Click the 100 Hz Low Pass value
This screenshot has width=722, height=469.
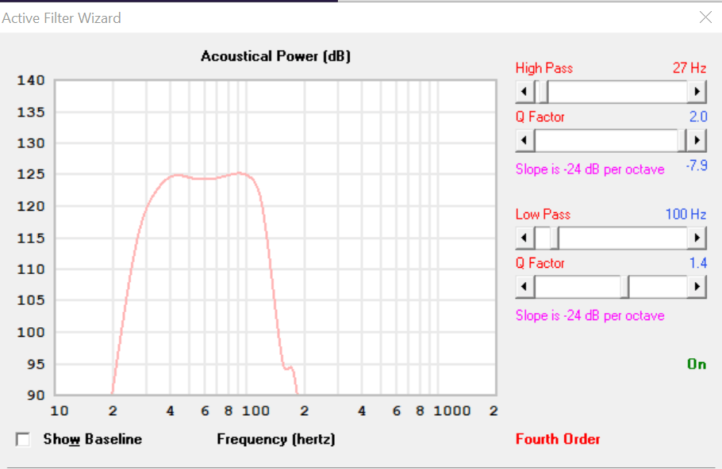686,214
